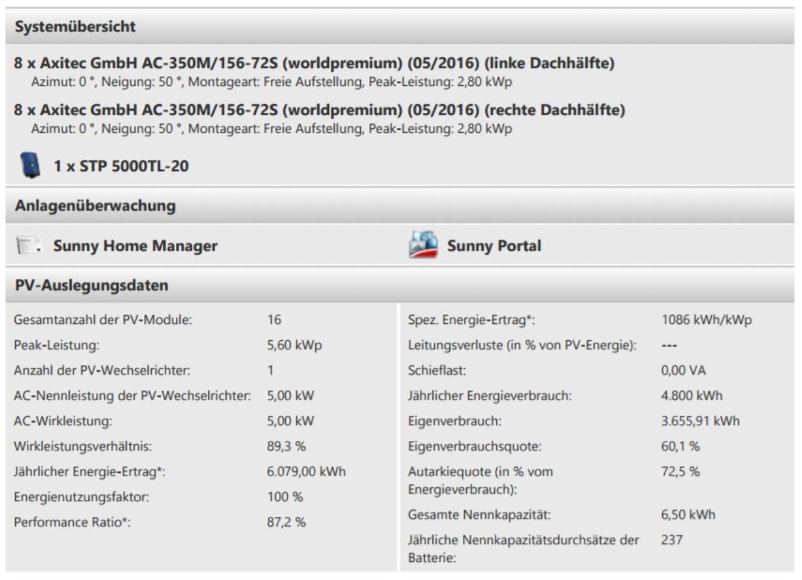Click the Sunny Portal icon
This screenshot has width=802, height=580.
click(x=424, y=245)
